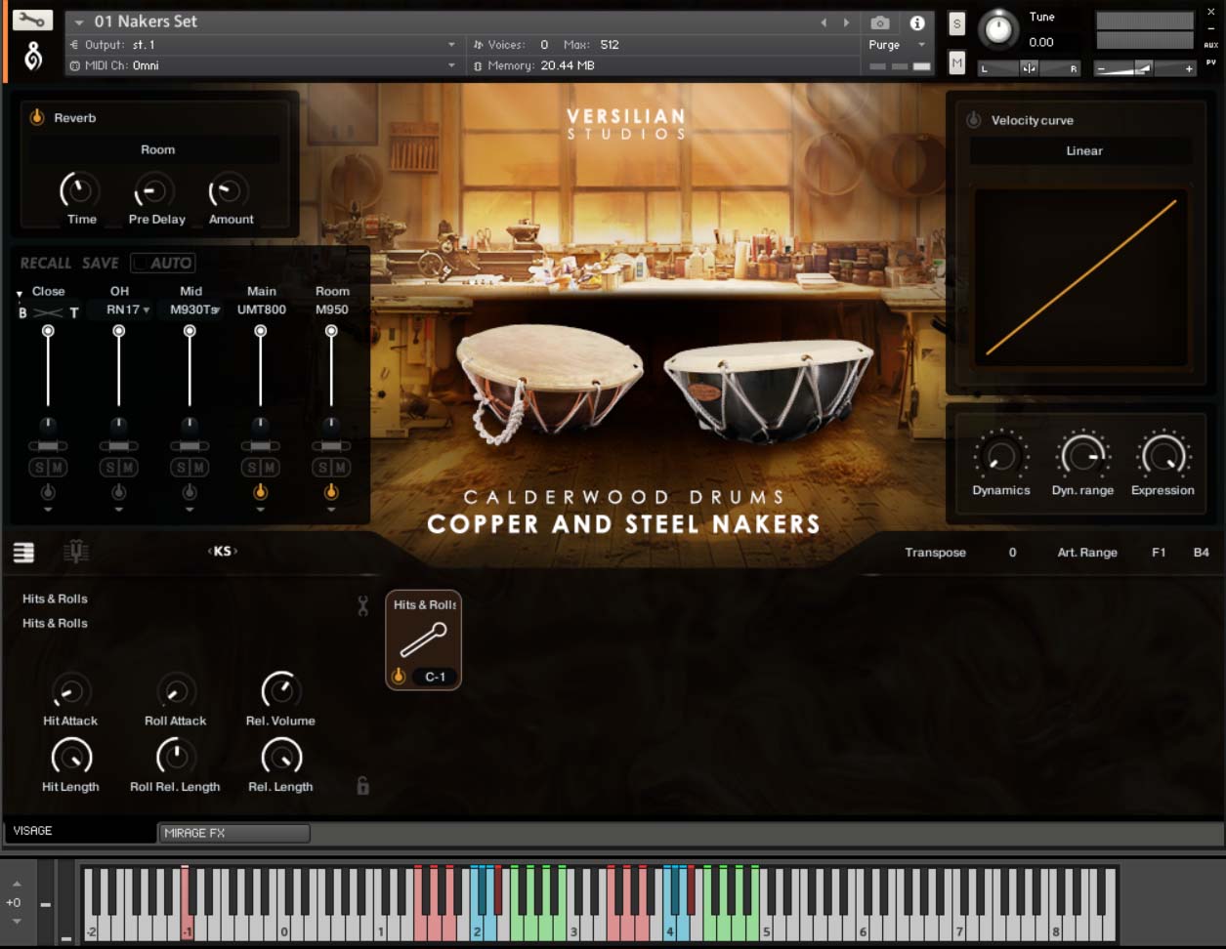The image size is (1226, 949).
Task: Click the padlock icon near Rel. Length
Action: (363, 785)
